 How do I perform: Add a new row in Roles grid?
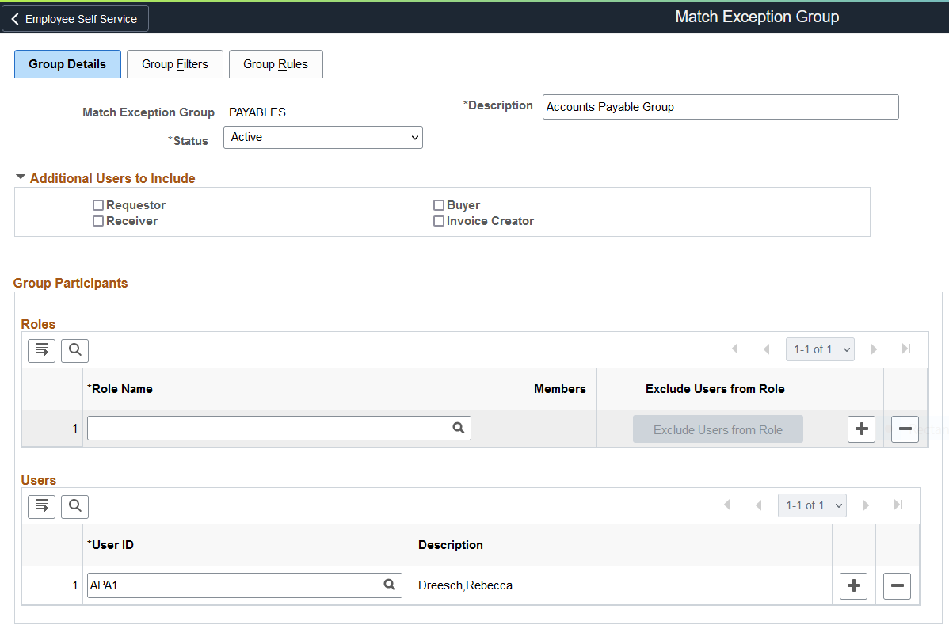861,429
